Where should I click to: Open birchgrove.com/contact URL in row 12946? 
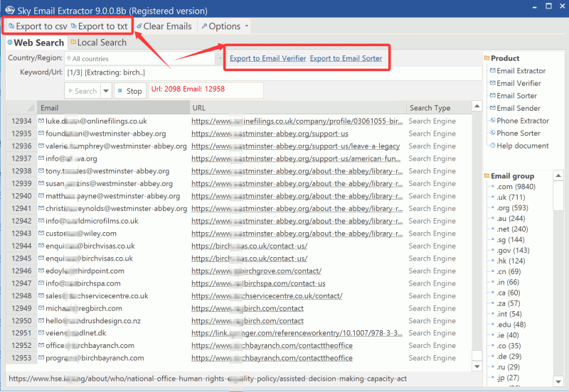[x=256, y=271]
